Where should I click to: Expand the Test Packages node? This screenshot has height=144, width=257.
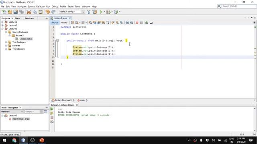[x=6, y=42]
